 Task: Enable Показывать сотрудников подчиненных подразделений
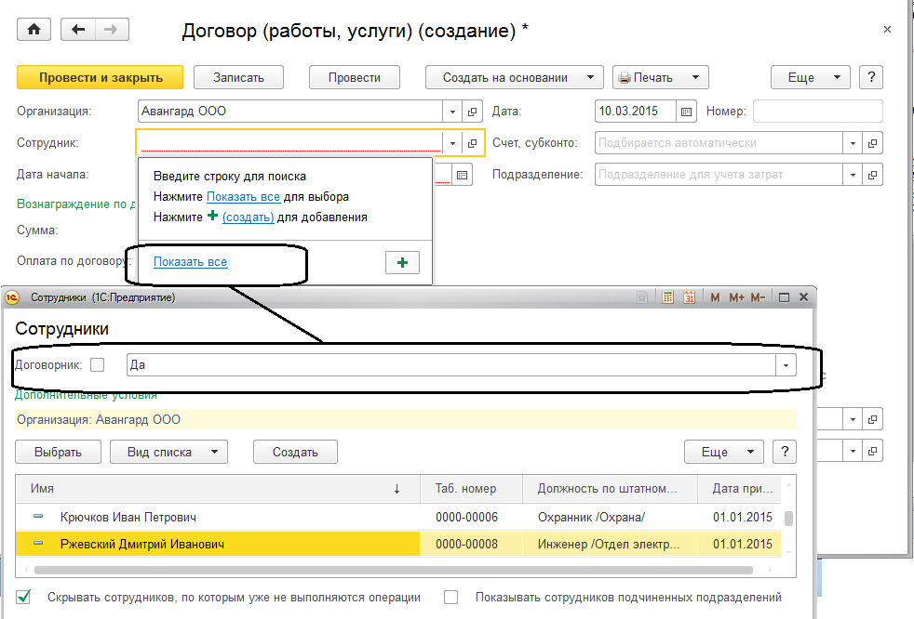click(451, 598)
